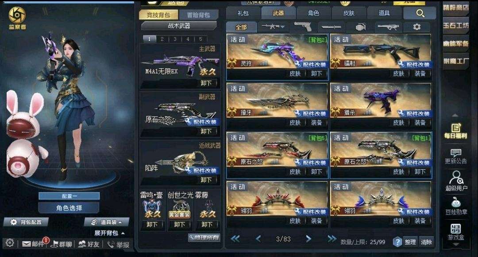Open the weapon search magnifier icon

pos(420,13)
